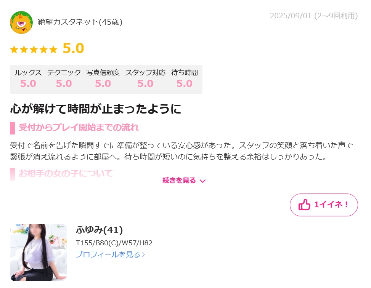Click the name ふゆみ(41)
The height and width of the screenshot is (288, 371).
100,230
